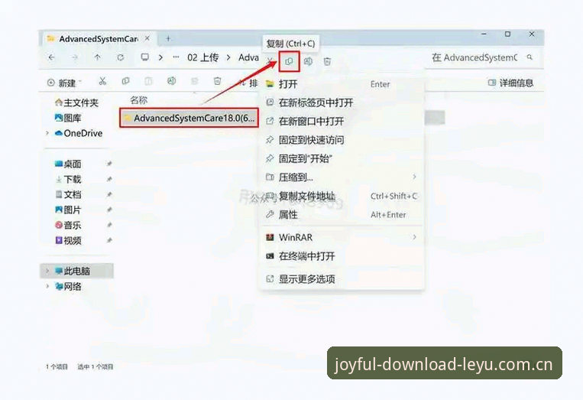Open 视频 in the sidebar
Viewport: 583px width, 400px height.
68,240
